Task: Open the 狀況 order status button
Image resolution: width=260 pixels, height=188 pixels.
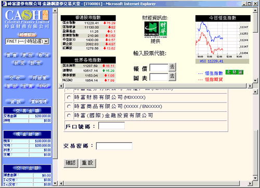Action: [19, 63]
